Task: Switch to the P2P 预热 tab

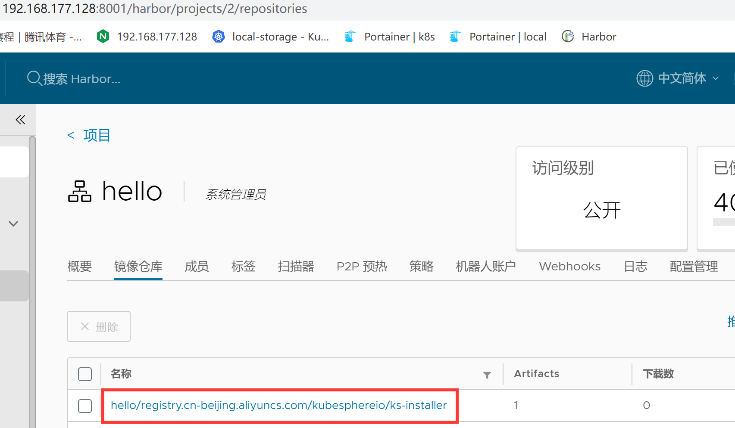Action: pyautogui.click(x=362, y=267)
